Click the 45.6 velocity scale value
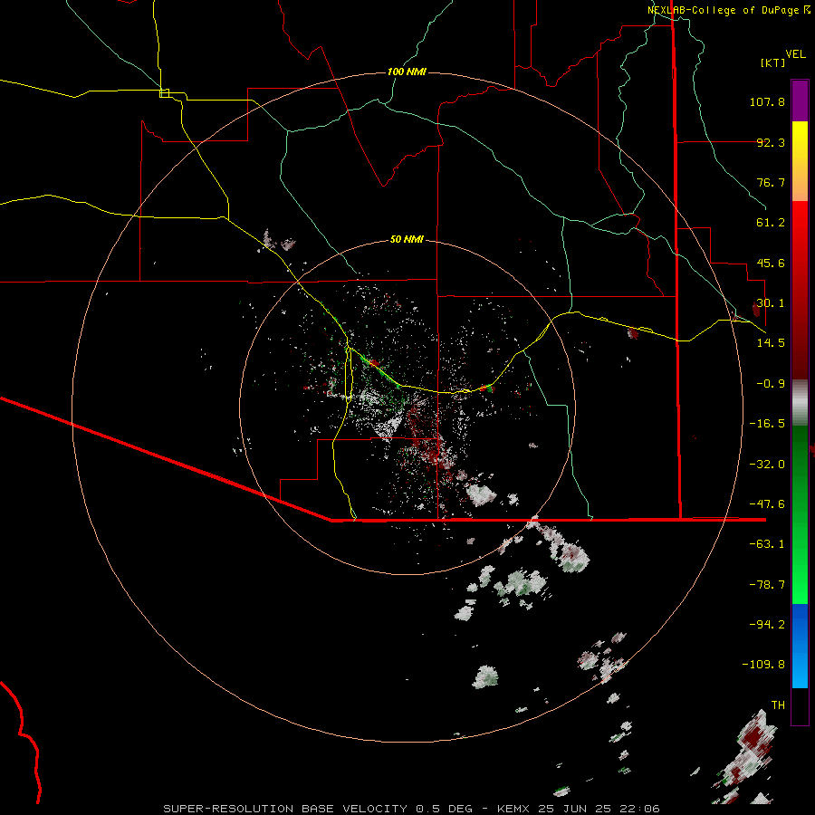The height and width of the screenshot is (815, 815). point(771,263)
